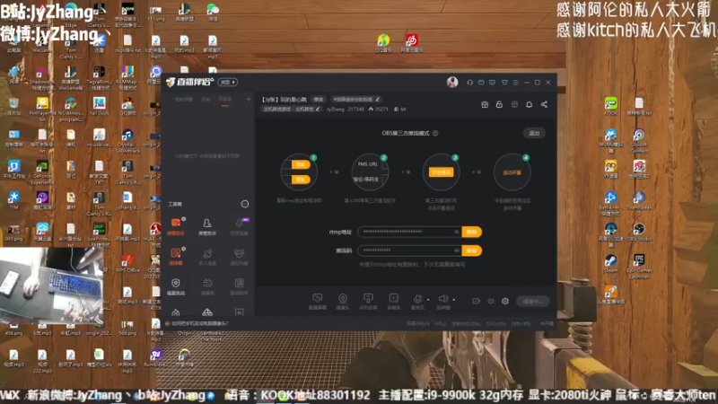Open the multi-person mic link tool

point(207,257)
